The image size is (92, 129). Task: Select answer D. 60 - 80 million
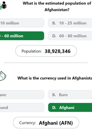coord(70,36)
